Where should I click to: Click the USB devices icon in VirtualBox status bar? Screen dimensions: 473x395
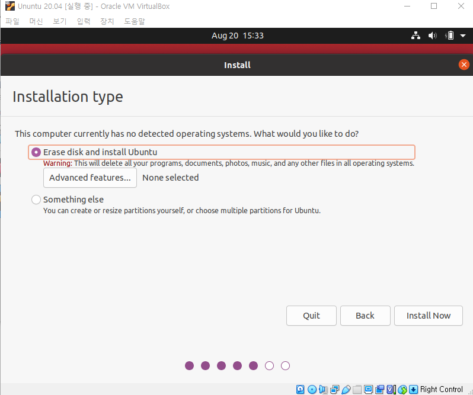coord(346,389)
